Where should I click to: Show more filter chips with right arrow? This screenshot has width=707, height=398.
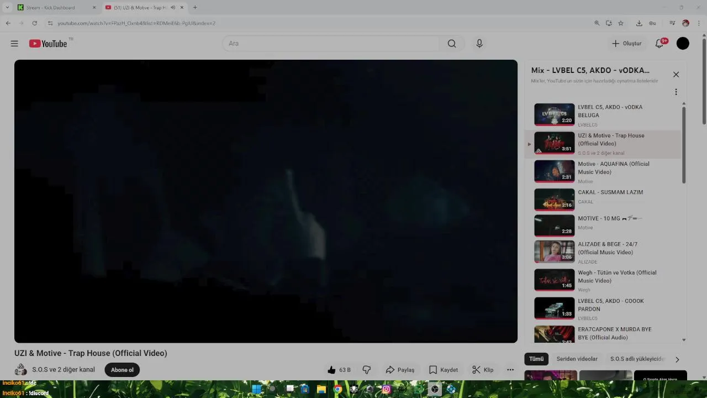pyautogui.click(x=677, y=359)
